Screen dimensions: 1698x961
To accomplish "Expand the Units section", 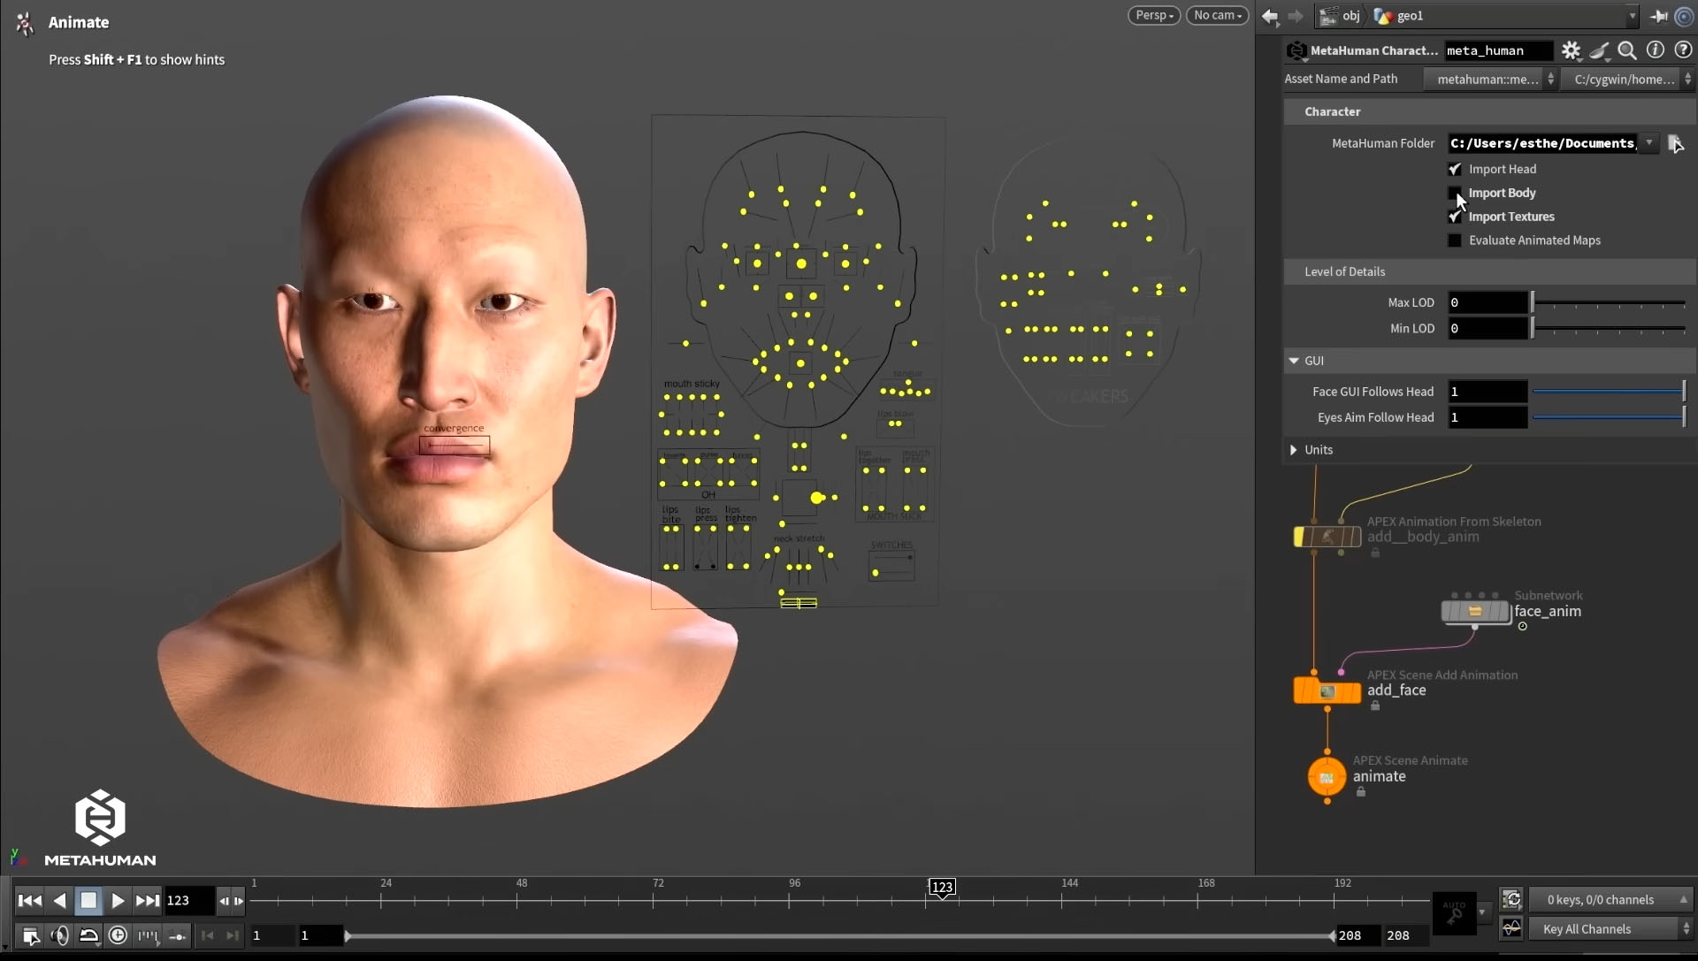I will [1294, 450].
